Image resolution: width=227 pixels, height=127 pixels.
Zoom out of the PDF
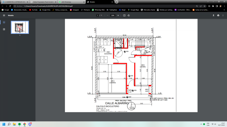pos(108,16)
